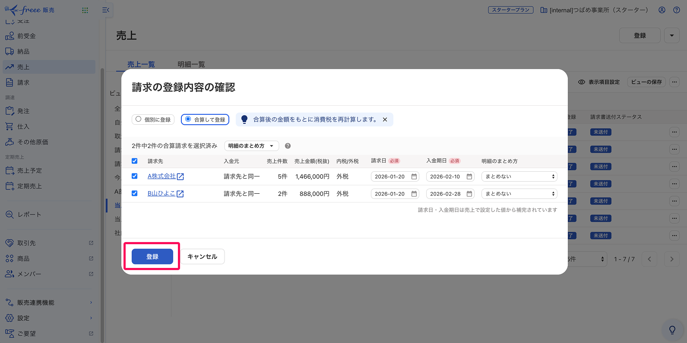Open the help question mark icon in header
Viewport: 687px width, 343px height.
677,10
